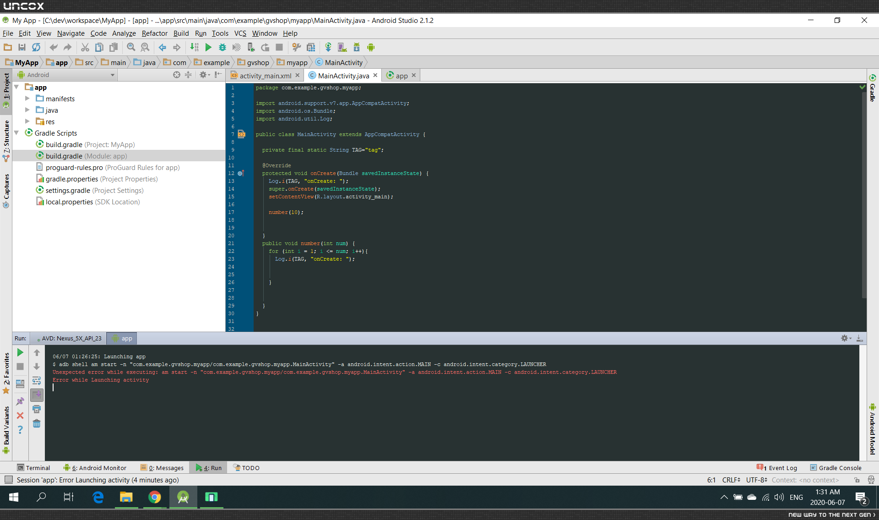This screenshot has height=520, width=879.
Task: Open the Event Log
Action: [777, 468]
